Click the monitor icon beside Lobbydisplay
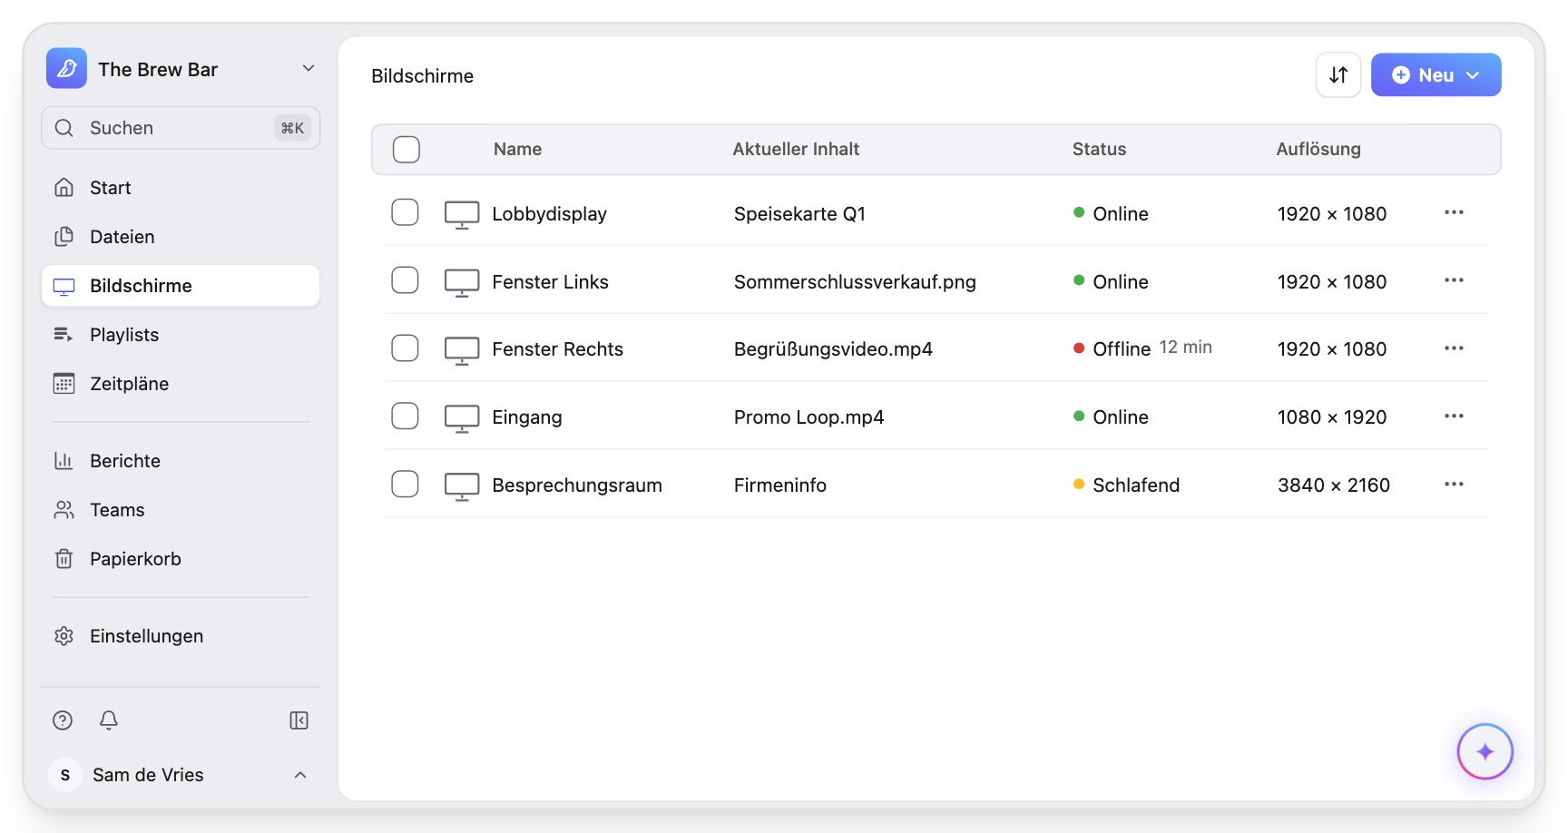The width and height of the screenshot is (1568, 833). point(462,215)
